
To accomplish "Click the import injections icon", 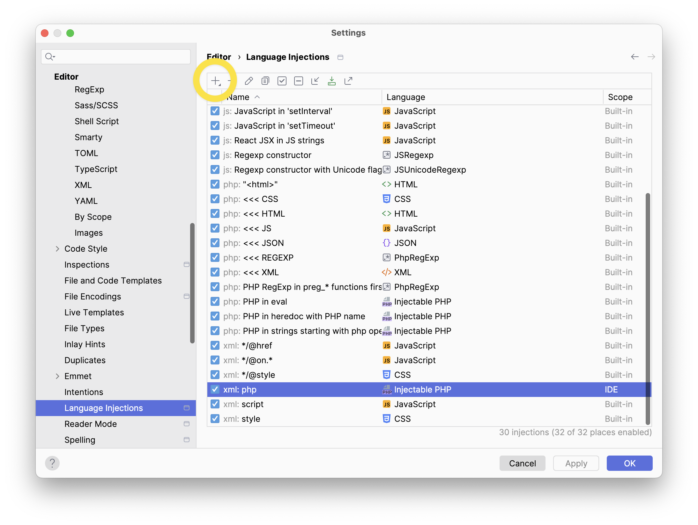I will pyautogui.click(x=331, y=81).
